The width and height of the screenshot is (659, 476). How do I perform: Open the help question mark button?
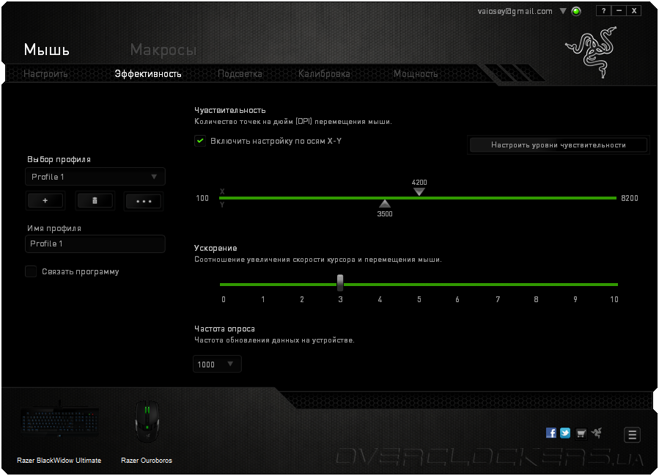[604, 11]
